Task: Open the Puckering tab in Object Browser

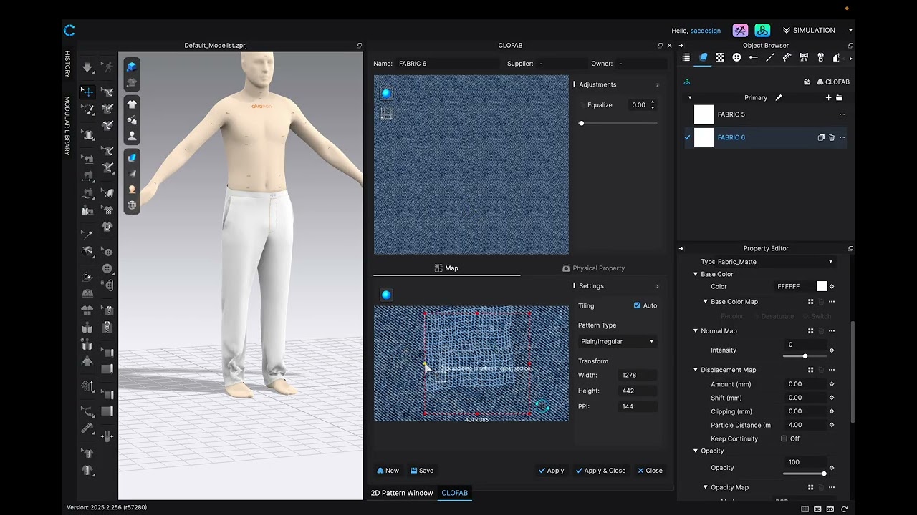Action: [x=787, y=57]
